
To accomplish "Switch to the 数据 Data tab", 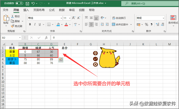I will (x=62, y=10).
